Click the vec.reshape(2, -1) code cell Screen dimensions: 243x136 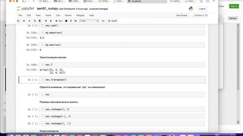coord(122,124)
